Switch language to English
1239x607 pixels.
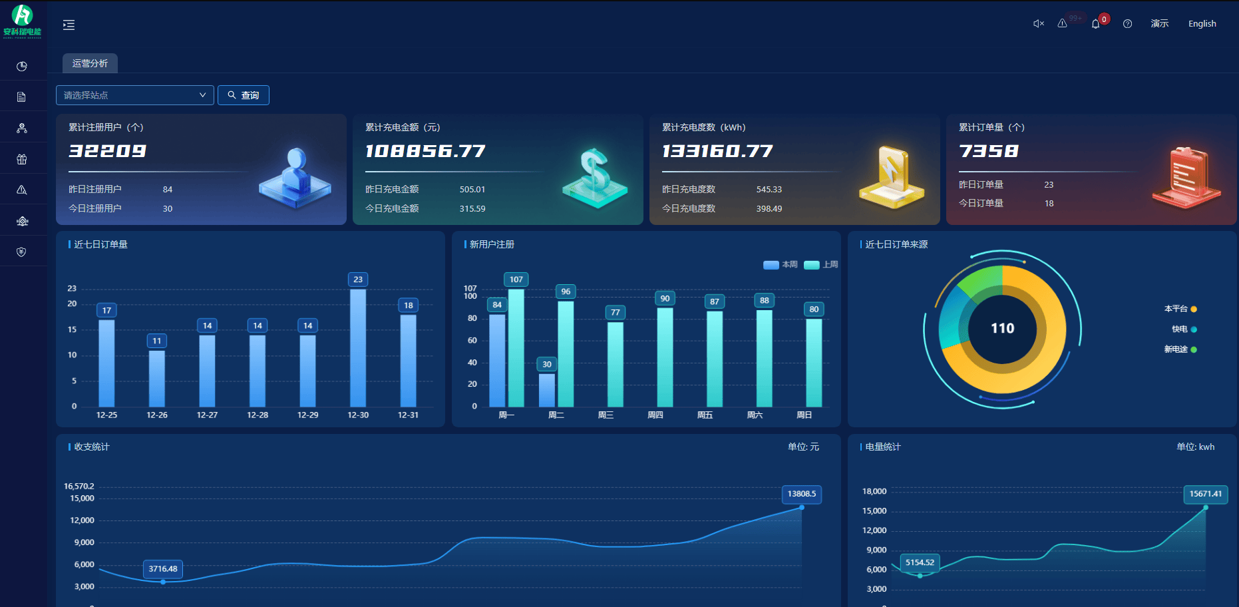pos(1202,24)
